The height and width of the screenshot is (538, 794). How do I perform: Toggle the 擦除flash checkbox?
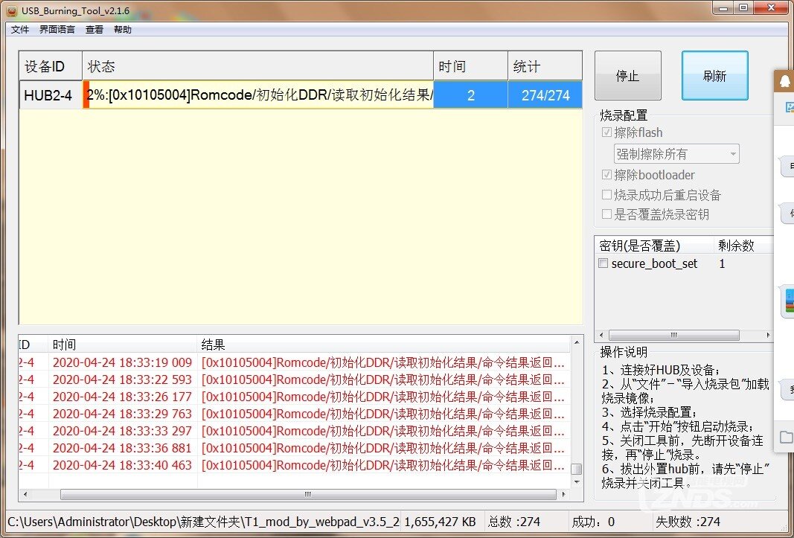[606, 132]
